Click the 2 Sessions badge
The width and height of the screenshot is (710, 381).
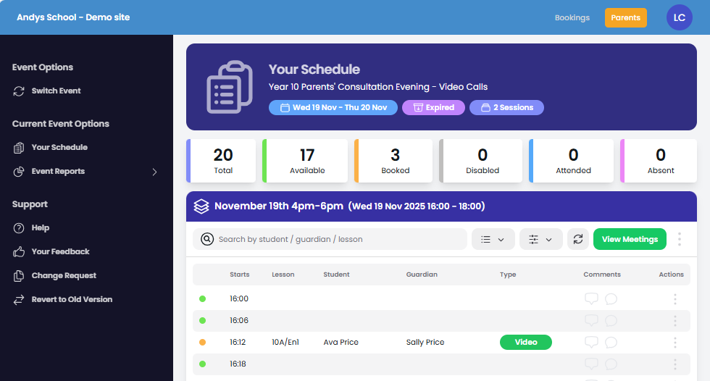506,108
